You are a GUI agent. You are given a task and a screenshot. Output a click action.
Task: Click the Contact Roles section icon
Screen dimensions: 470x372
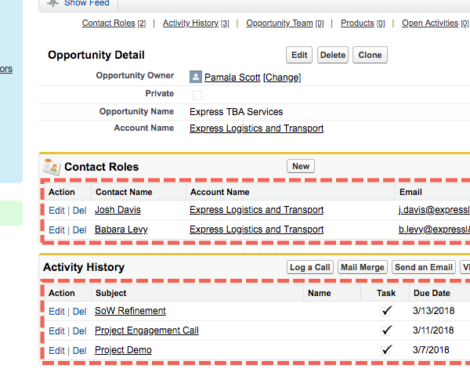click(52, 167)
